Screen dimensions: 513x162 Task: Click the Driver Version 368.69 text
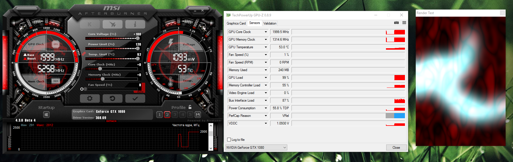90,118
